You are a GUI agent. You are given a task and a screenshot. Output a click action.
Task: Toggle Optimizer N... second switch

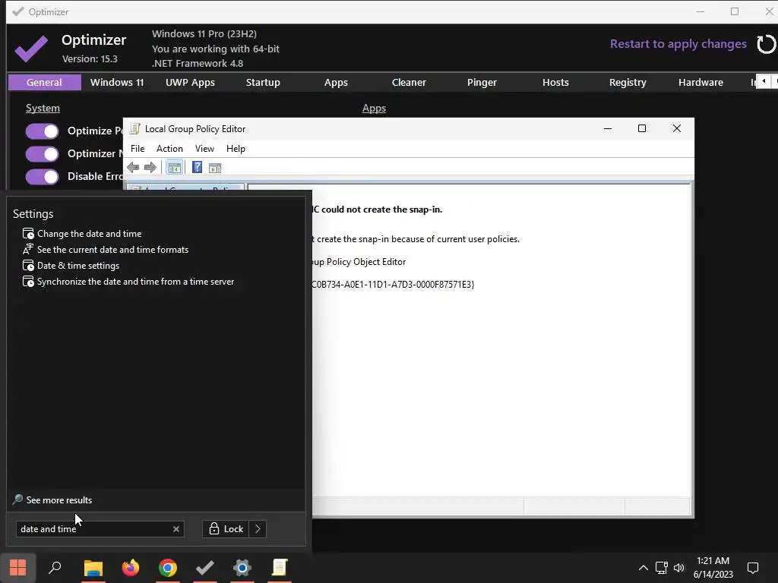point(43,153)
